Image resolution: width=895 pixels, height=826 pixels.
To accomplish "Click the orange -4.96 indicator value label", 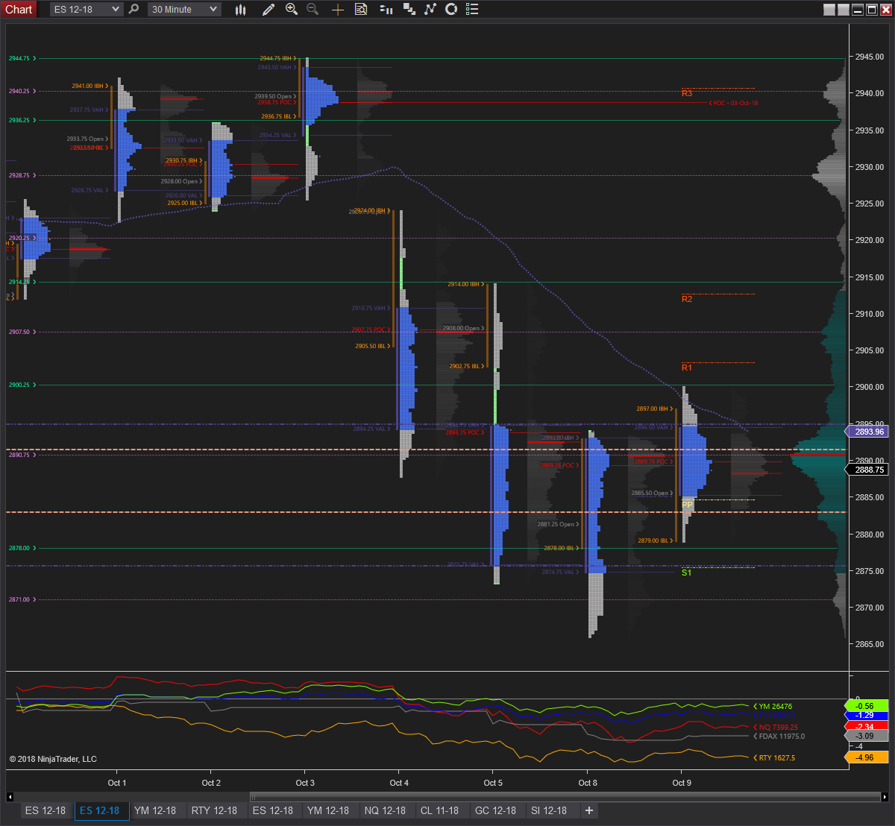I will click(867, 757).
